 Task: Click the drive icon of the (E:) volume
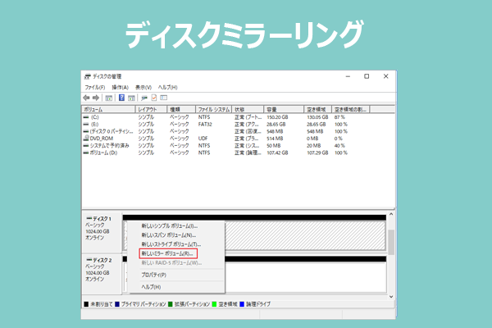[86, 125]
